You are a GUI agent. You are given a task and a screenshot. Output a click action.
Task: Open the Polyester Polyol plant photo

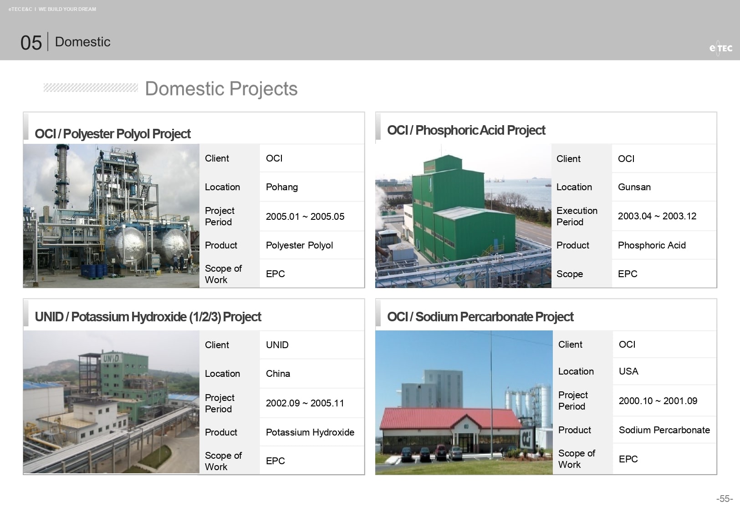coord(111,216)
